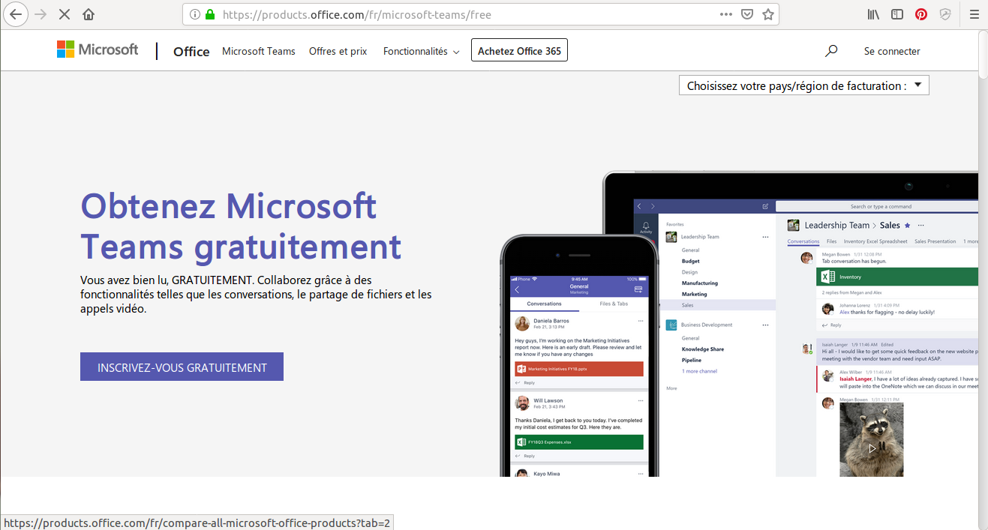988x530 pixels.
Task: Open the Firefox Library icon
Action: click(873, 14)
